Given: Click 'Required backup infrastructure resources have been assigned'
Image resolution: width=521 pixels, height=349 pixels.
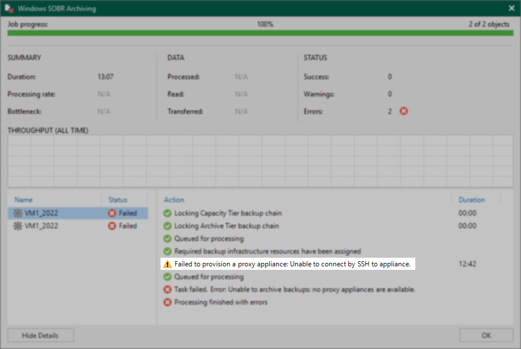Looking at the screenshot, I should (267, 251).
